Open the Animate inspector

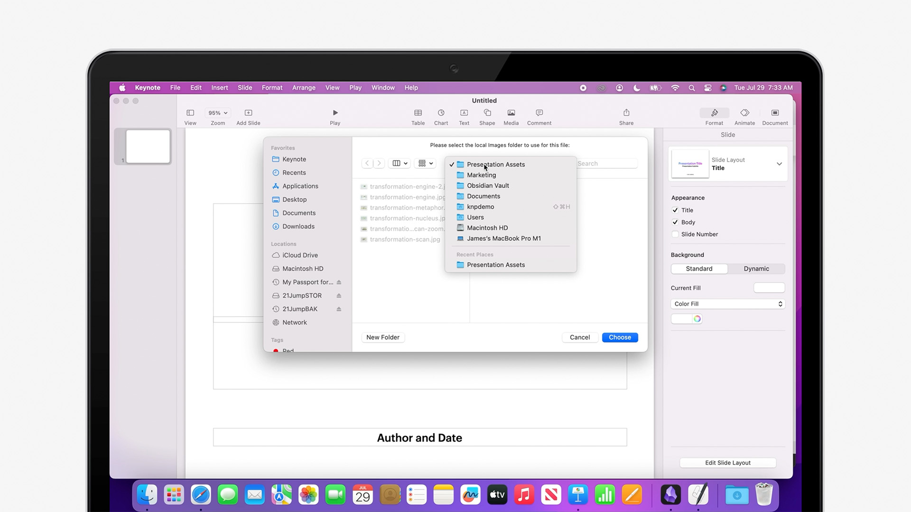(744, 116)
